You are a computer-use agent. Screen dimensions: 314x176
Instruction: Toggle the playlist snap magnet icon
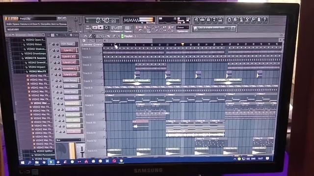coord(85,36)
